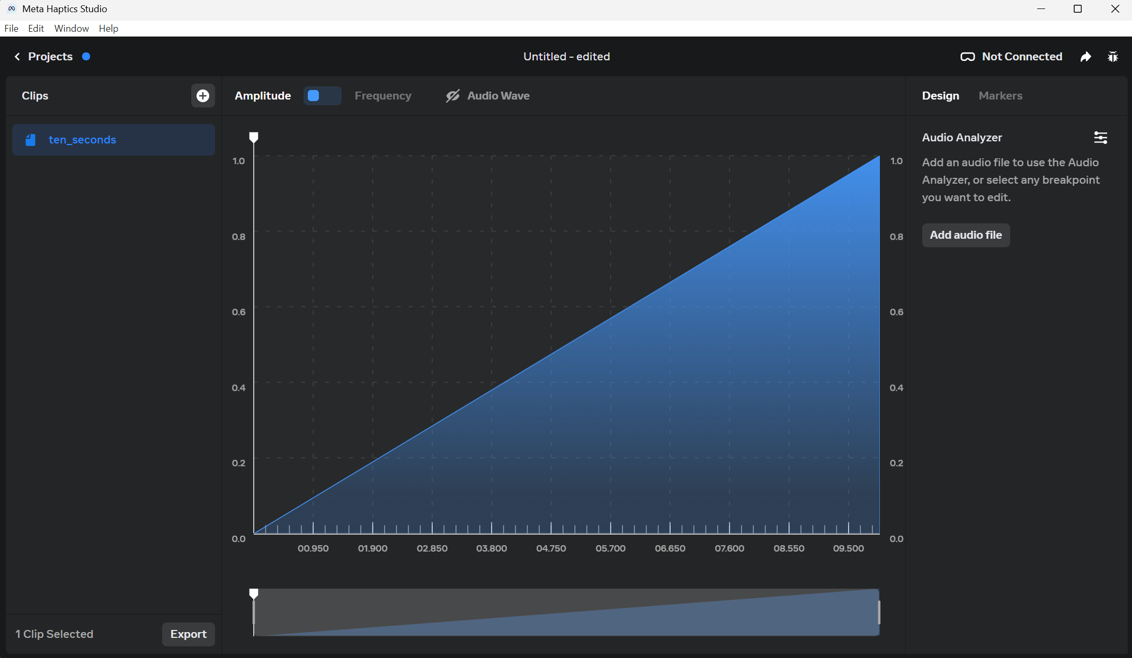This screenshot has height=658, width=1132.
Task: Click the Not Connected status text
Action: click(x=1022, y=57)
